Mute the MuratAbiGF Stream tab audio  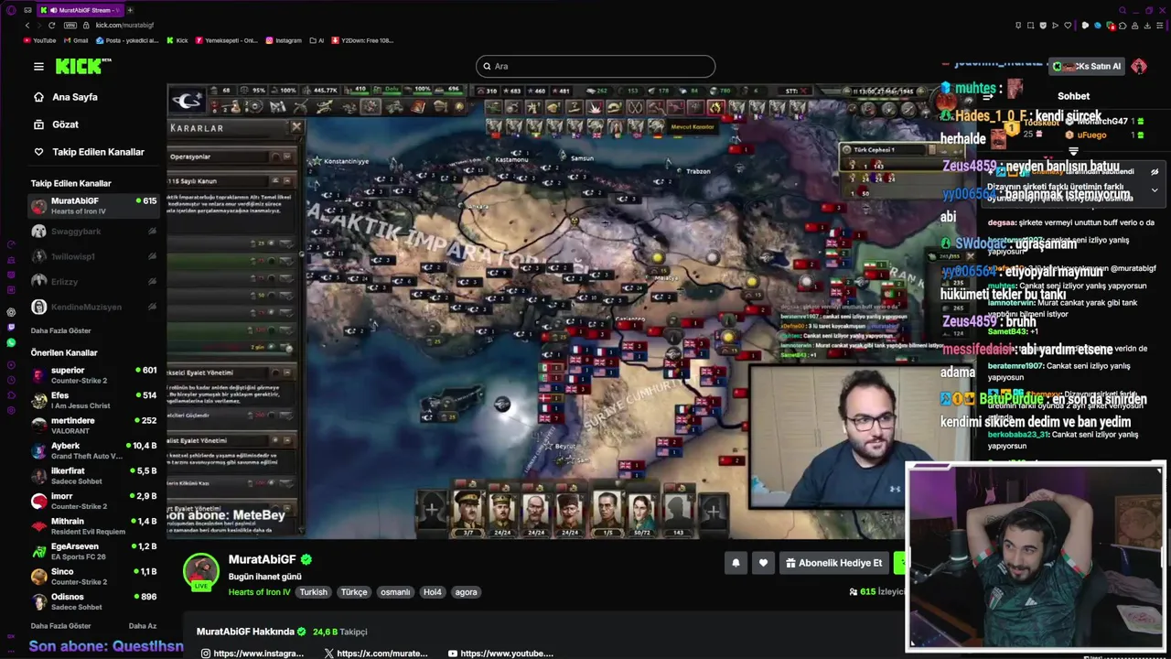coord(53,10)
